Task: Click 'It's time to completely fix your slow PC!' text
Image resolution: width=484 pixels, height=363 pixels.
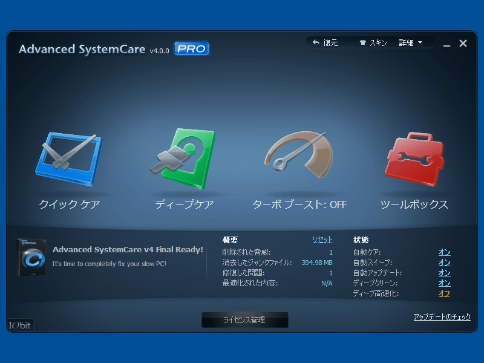Action: click(x=110, y=264)
